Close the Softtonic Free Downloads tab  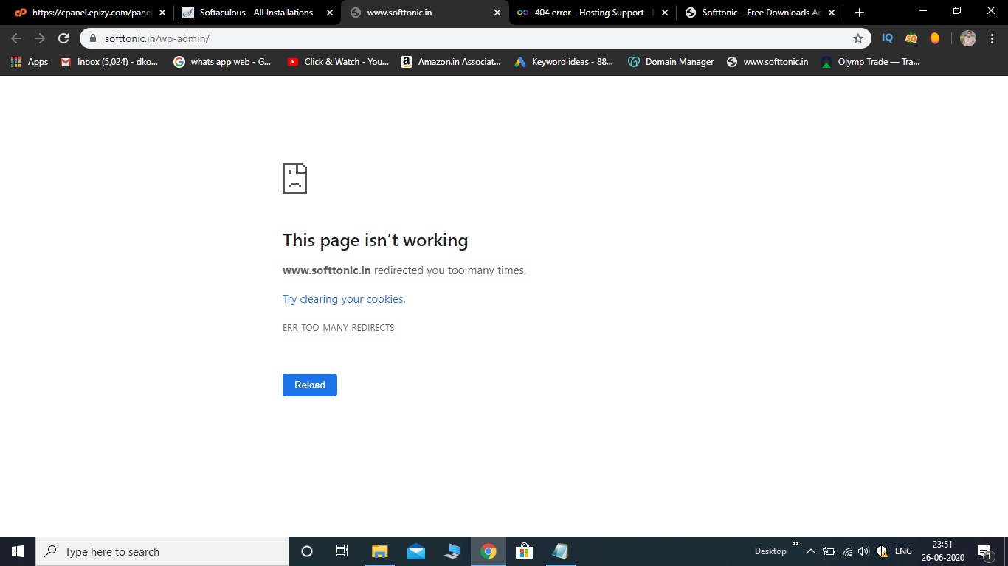[x=832, y=13]
